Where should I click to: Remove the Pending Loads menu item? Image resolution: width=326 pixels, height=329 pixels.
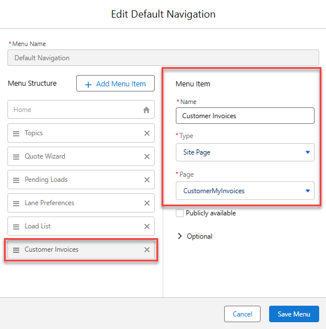point(147,180)
